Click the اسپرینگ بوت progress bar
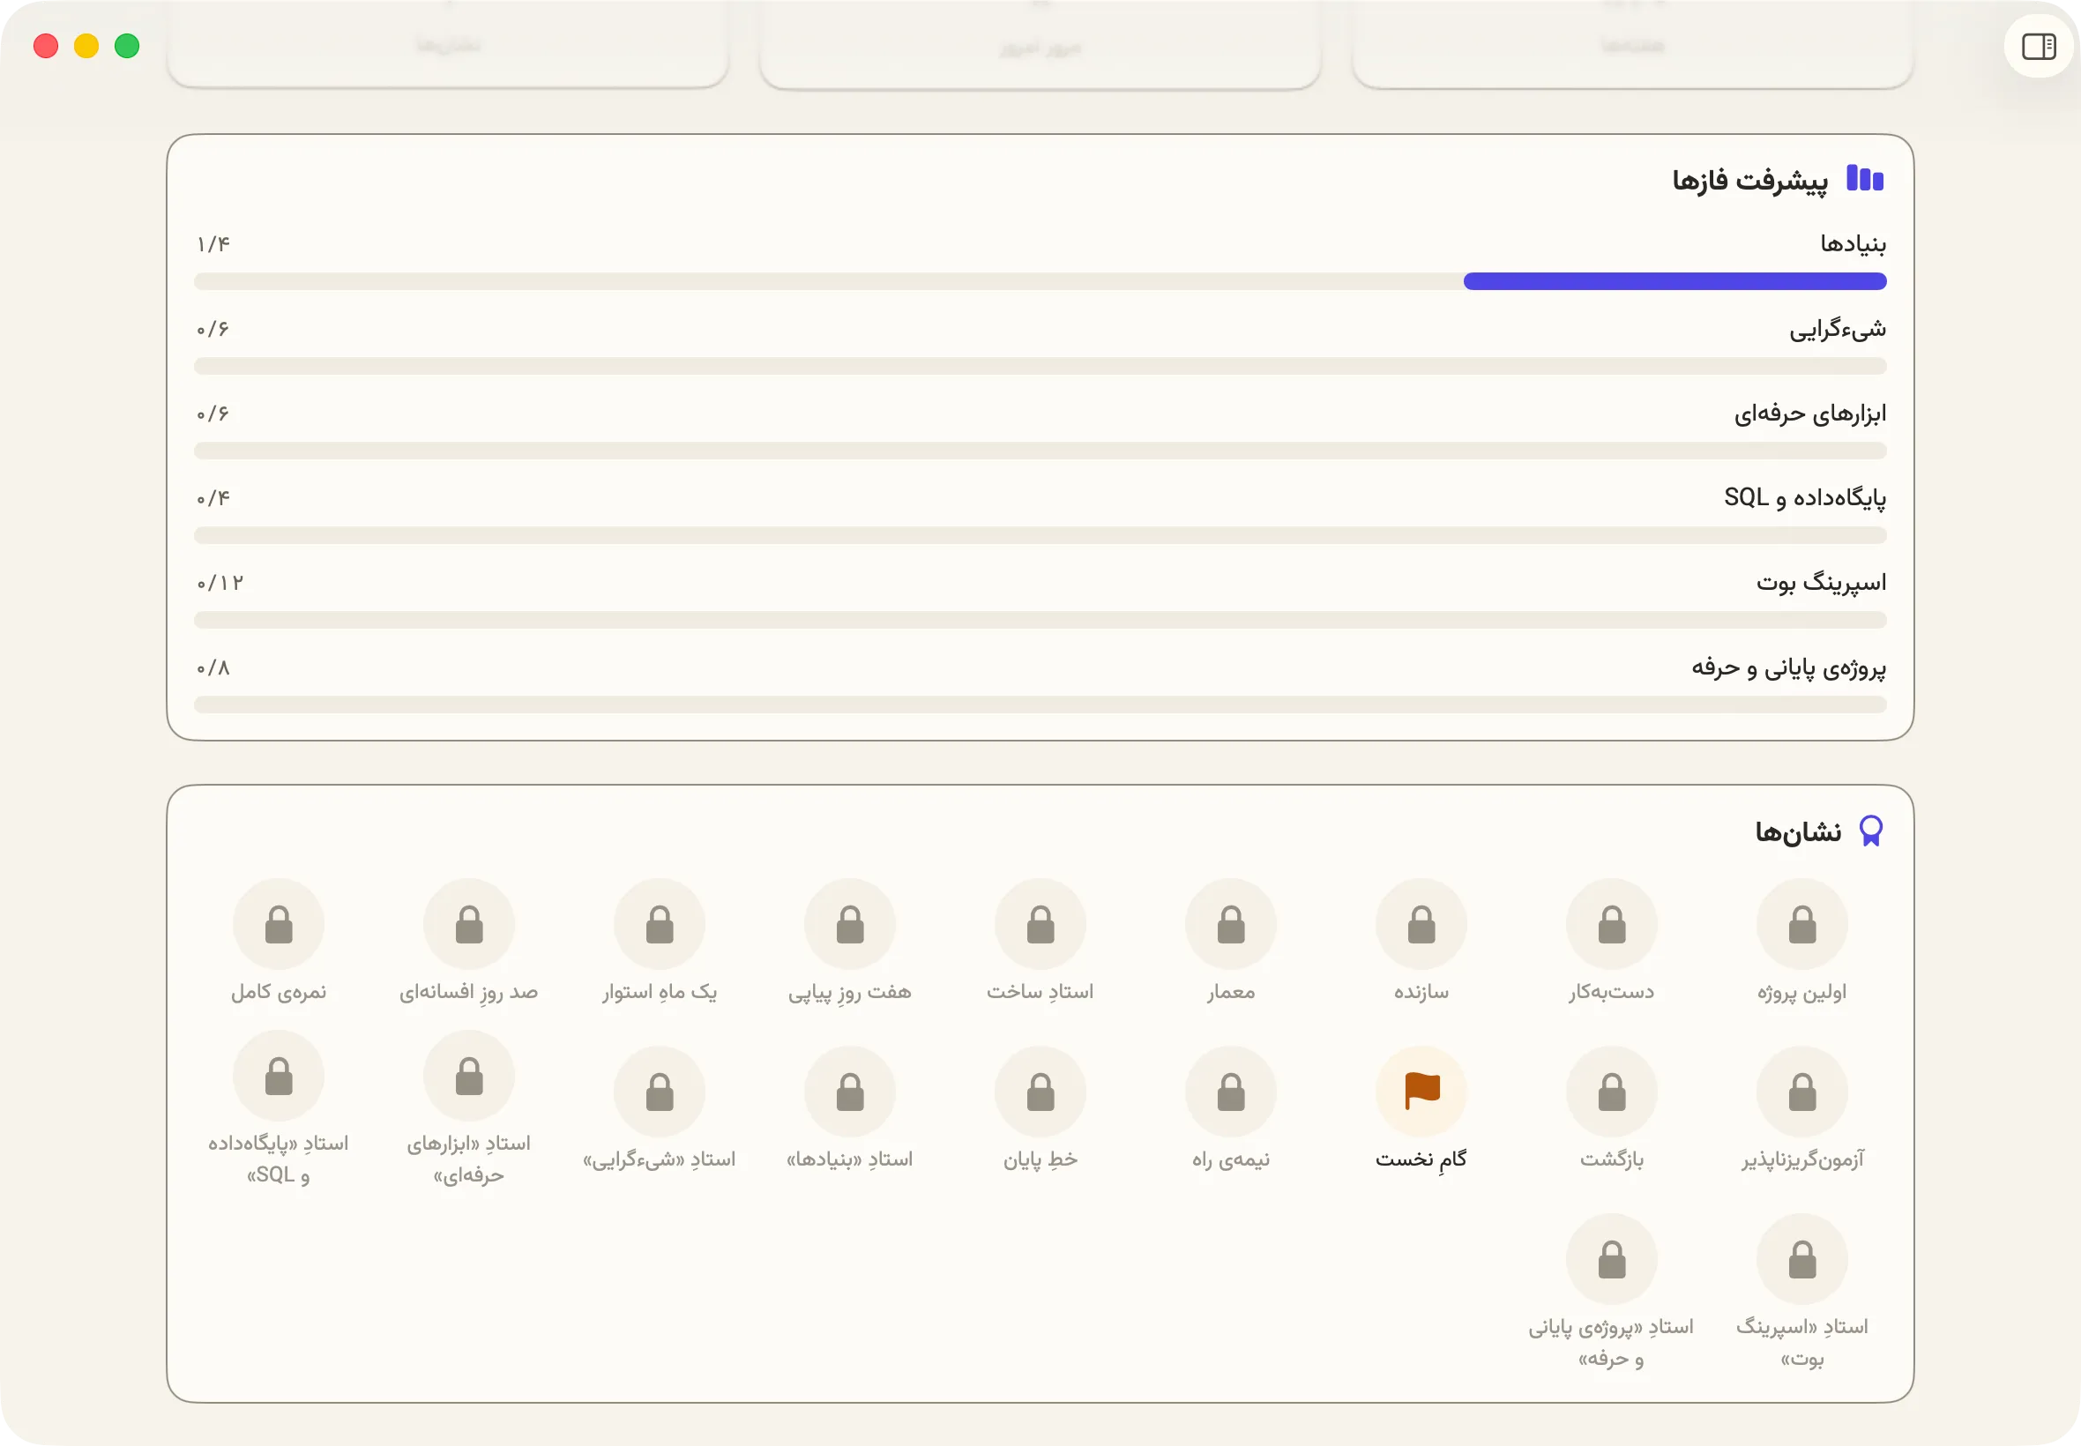Viewport: 2081px width, 1446px height. 1040,620
